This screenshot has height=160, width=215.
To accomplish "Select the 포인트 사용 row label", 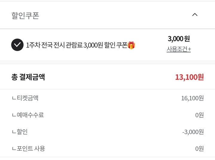I will pos(31,148).
